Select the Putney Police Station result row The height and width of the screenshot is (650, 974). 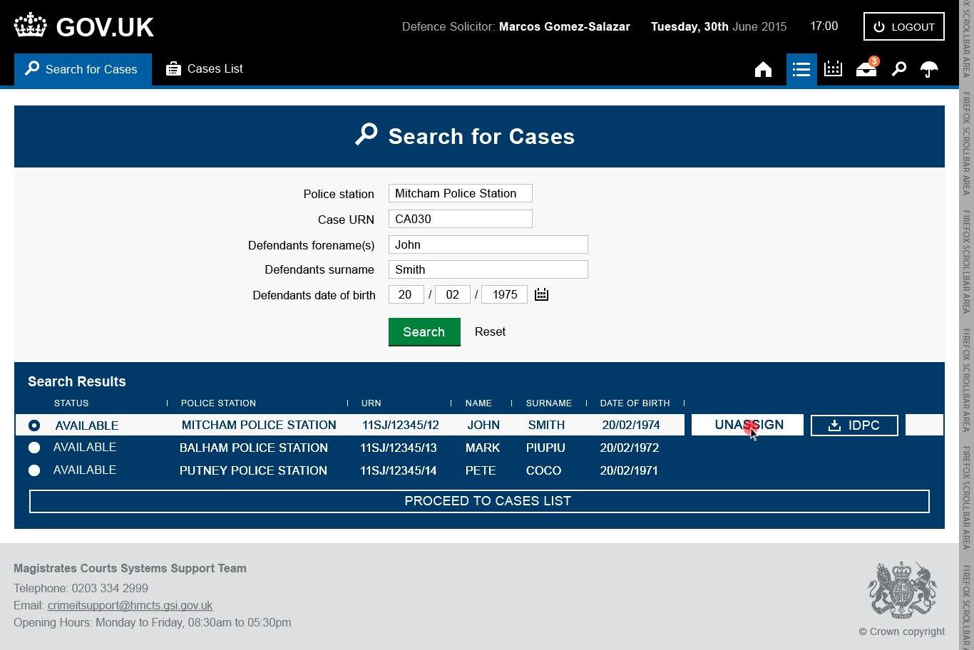coord(34,470)
